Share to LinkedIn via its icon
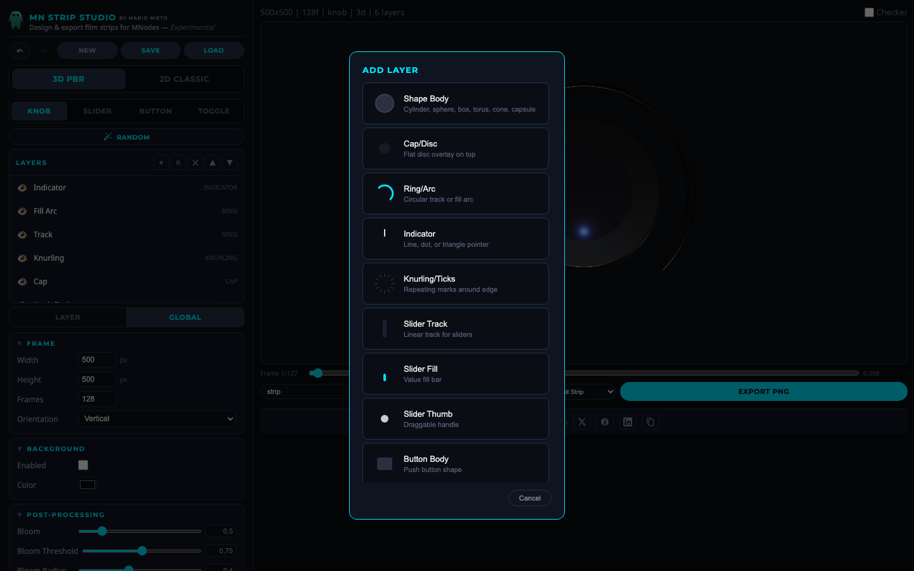914x571 pixels. tap(628, 422)
